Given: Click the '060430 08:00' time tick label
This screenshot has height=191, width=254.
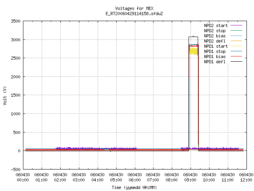Looking at the screenshot, I should pos(171,177).
